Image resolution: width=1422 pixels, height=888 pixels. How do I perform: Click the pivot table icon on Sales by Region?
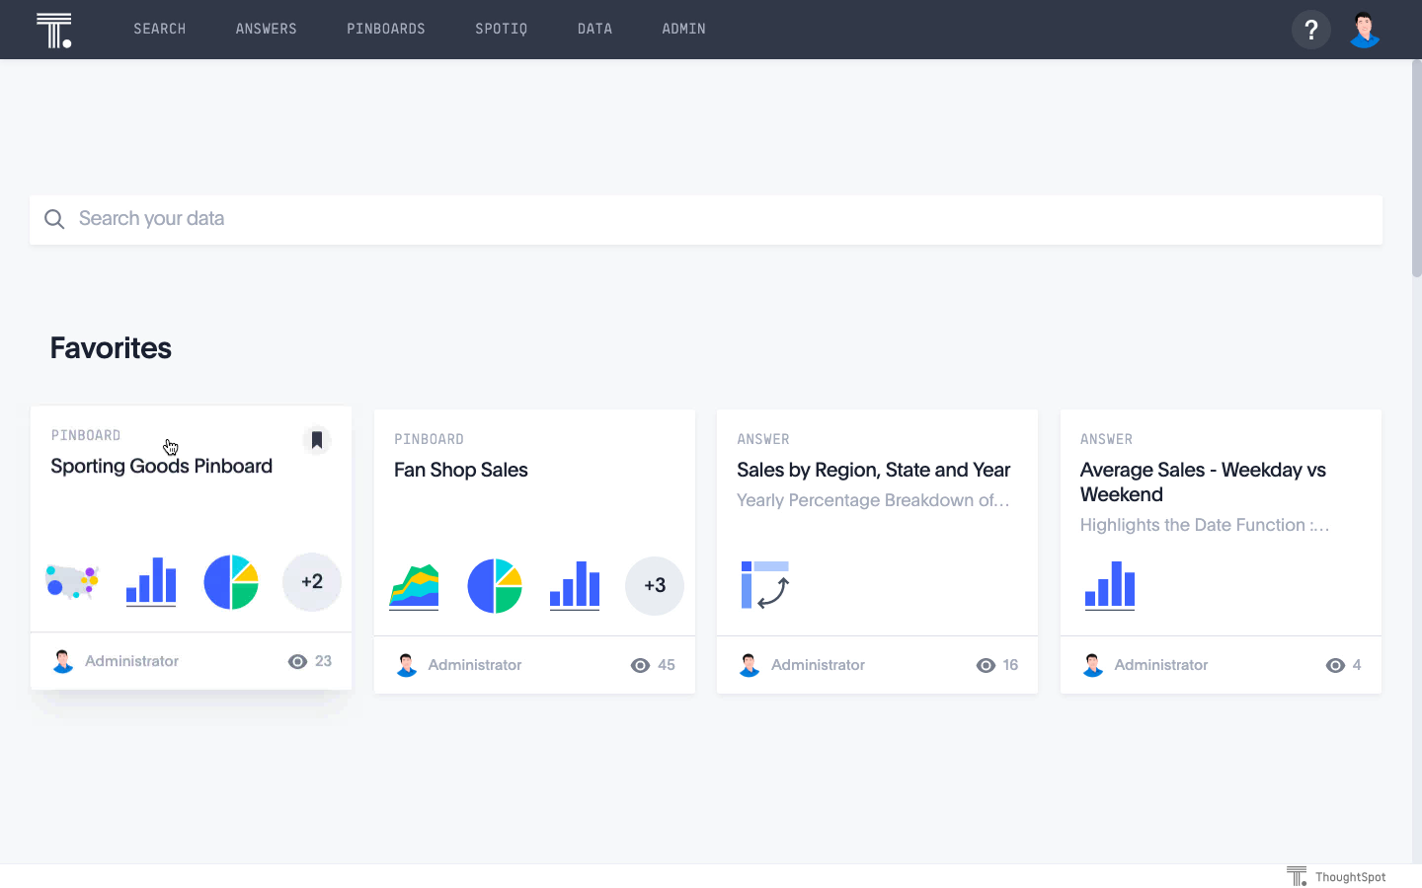[765, 585]
